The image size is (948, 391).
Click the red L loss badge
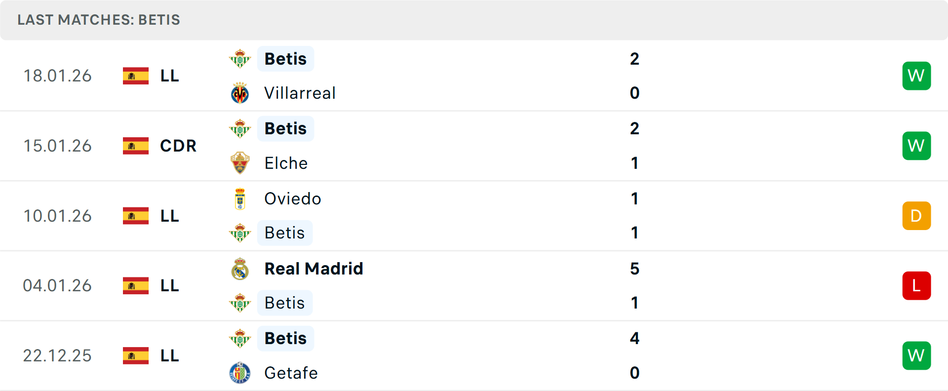coord(916,286)
